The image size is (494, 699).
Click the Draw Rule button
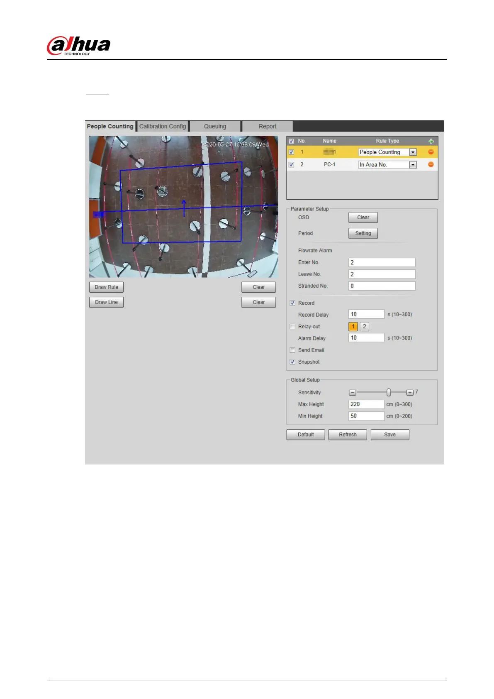point(106,287)
